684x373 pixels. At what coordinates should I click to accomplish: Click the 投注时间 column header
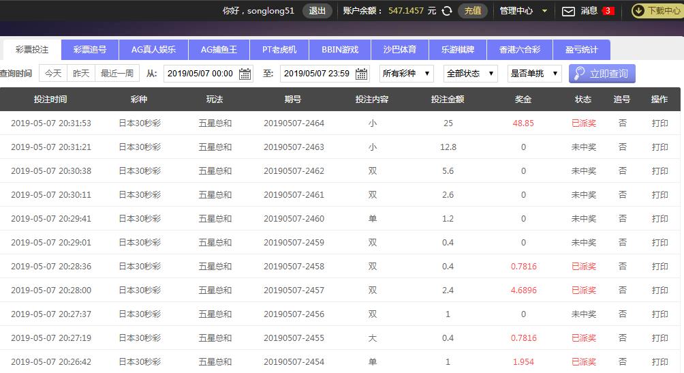[50, 100]
